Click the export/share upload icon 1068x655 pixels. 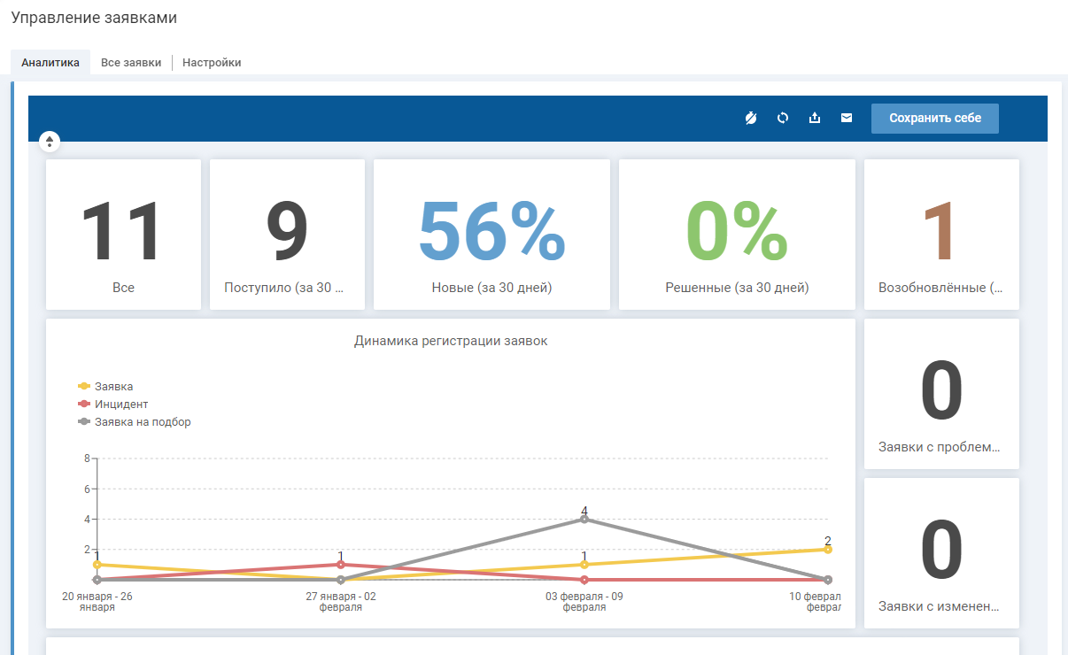(815, 118)
